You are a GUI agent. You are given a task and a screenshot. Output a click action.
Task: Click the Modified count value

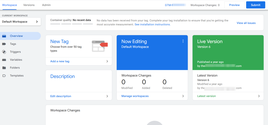[x=123, y=82]
